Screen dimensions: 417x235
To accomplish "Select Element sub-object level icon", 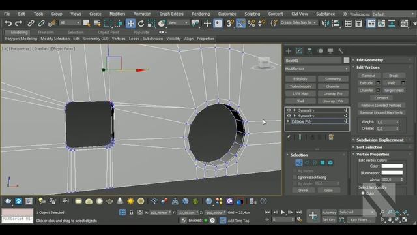I will 330,163.
